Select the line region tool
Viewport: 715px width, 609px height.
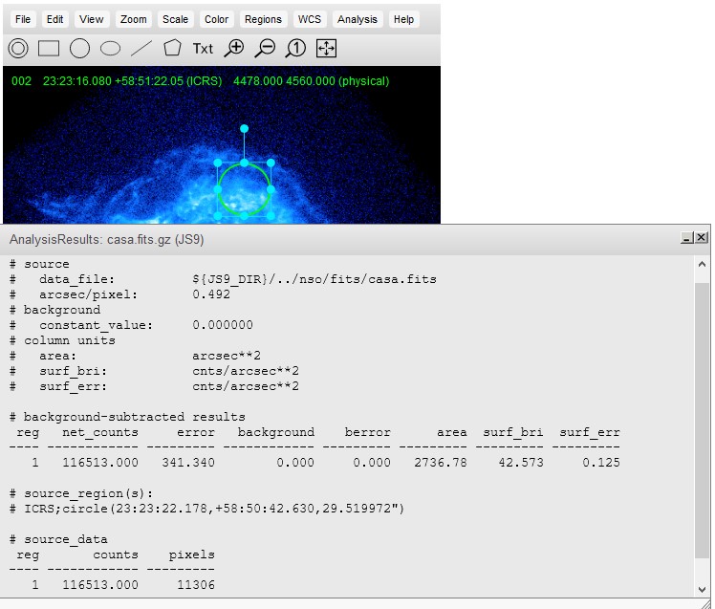pos(141,48)
